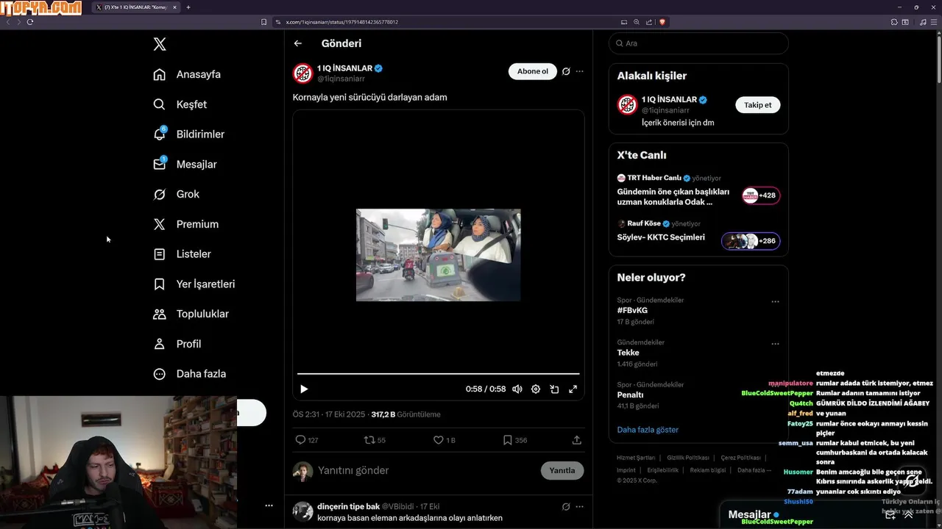The width and height of the screenshot is (942, 529).
Task: Click @1iqinsaniarr handle under post author
Action: pos(341,79)
